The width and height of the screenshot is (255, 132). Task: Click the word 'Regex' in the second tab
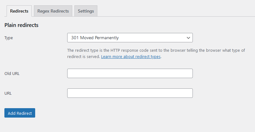pos(43,11)
